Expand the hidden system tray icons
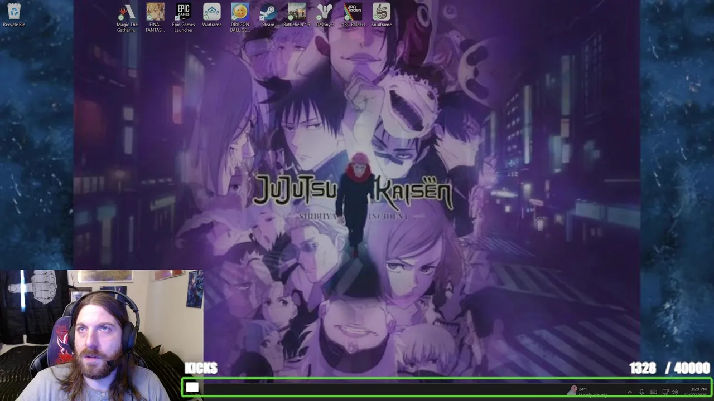 click(630, 392)
